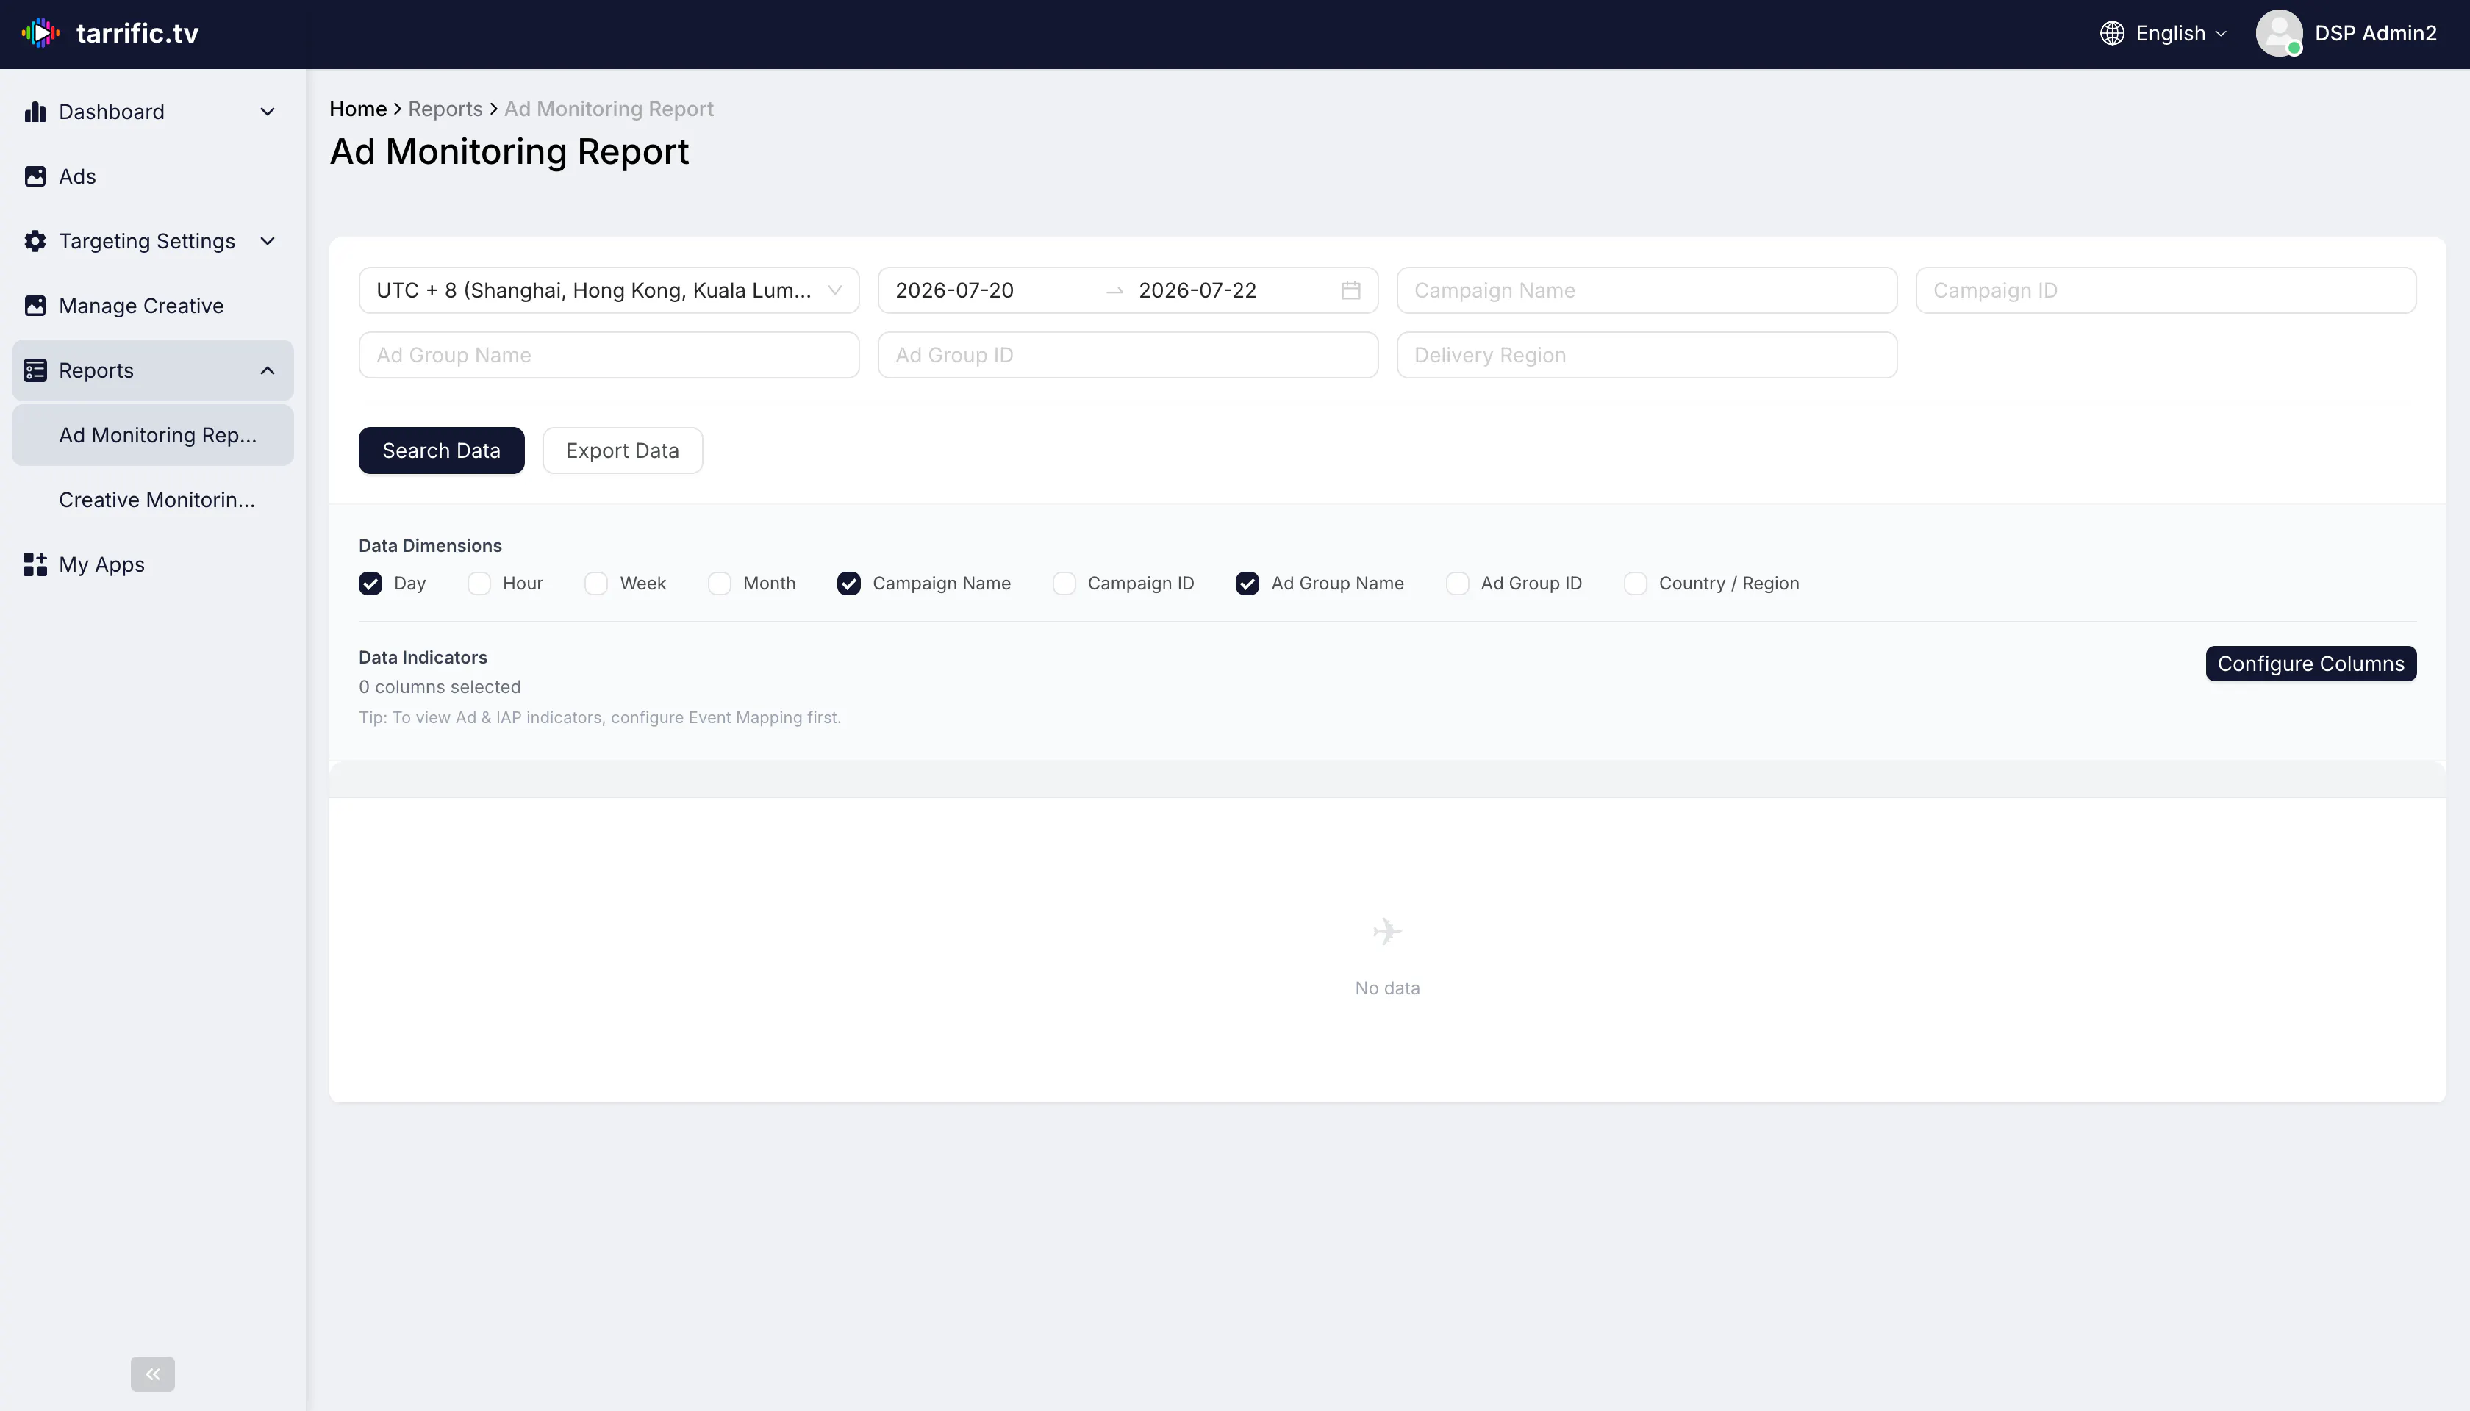Viewport: 2470px width, 1411px height.
Task: Open the Creative Monitoring sidebar item
Action: point(153,500)
